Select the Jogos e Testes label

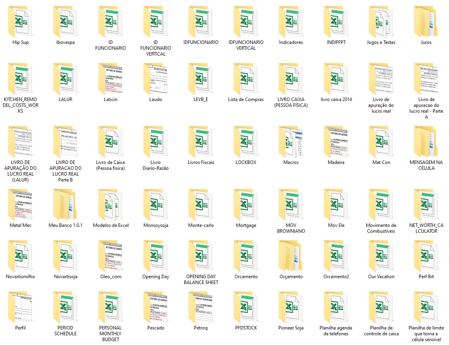(381, 43)
